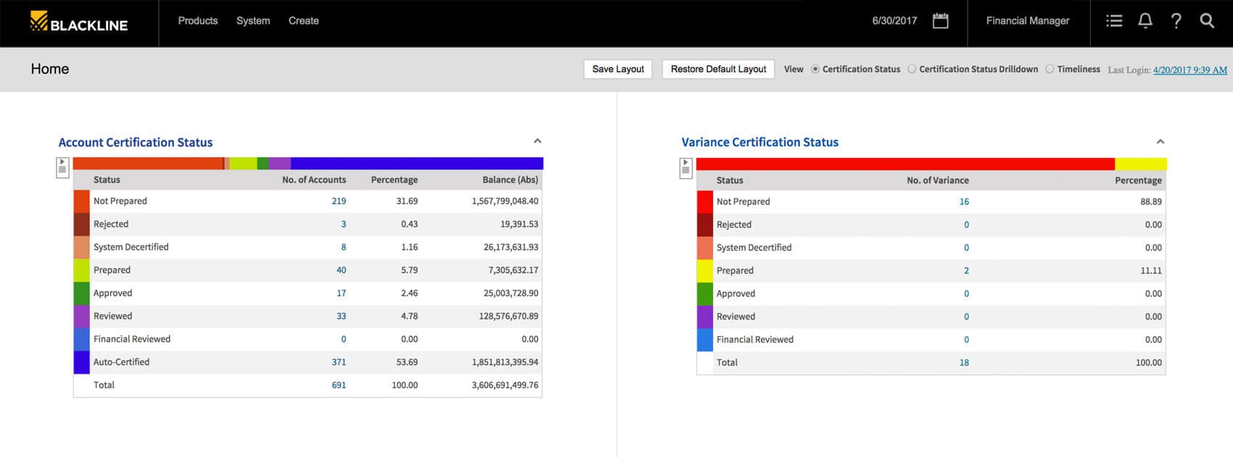
Task: Open the Create menu
Action: 304,21
